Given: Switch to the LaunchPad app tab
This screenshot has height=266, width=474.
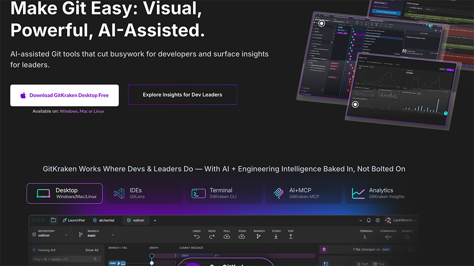Looking at the screenshot, I should pos(73,221).
